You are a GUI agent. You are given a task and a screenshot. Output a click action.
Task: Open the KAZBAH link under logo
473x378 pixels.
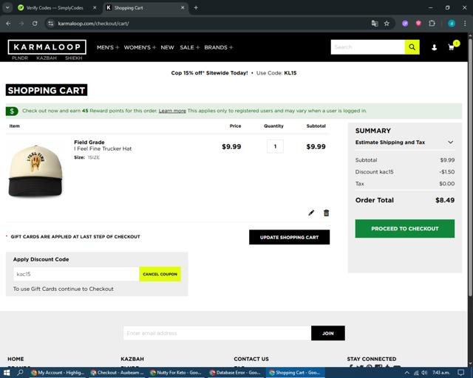pyautogui.click(x=47, y=58)
